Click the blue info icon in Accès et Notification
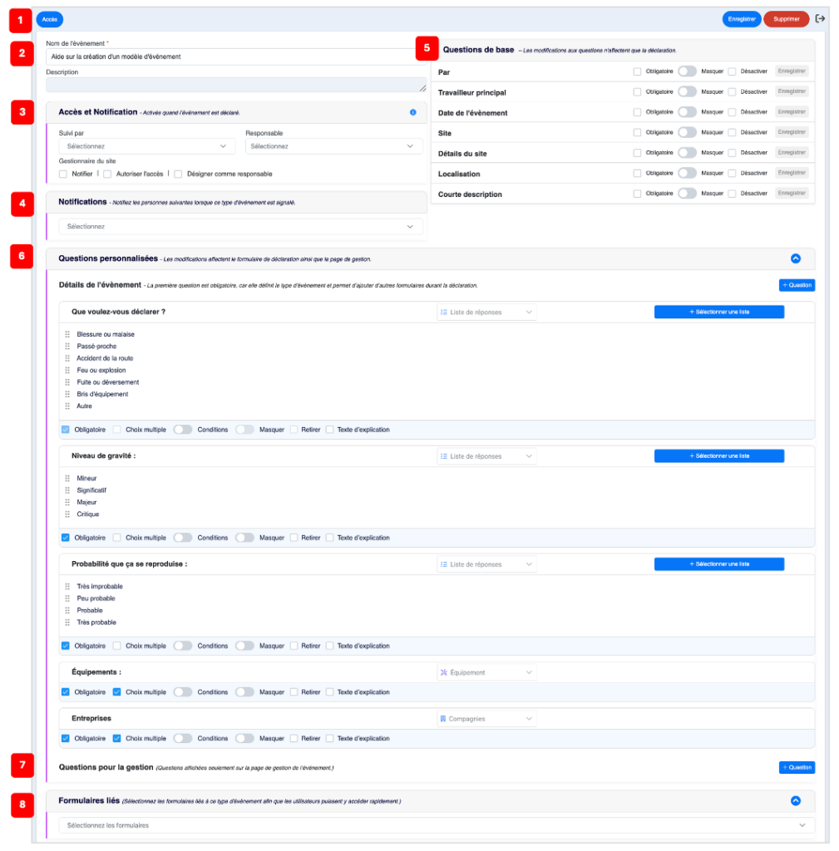Viewport: 839px width, 851px height. 412,112
